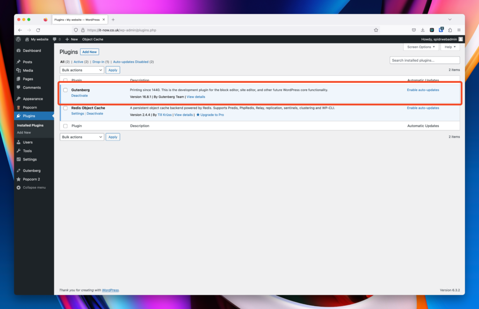Click the Search installed plugins field

[x=425, y=60]
